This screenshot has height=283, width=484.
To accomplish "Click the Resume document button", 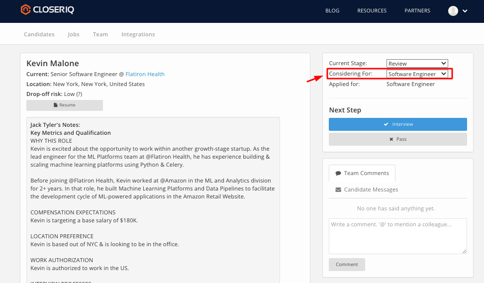I will 65,105.
